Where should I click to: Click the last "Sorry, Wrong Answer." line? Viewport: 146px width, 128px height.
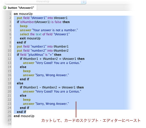(x=46, y=104)
